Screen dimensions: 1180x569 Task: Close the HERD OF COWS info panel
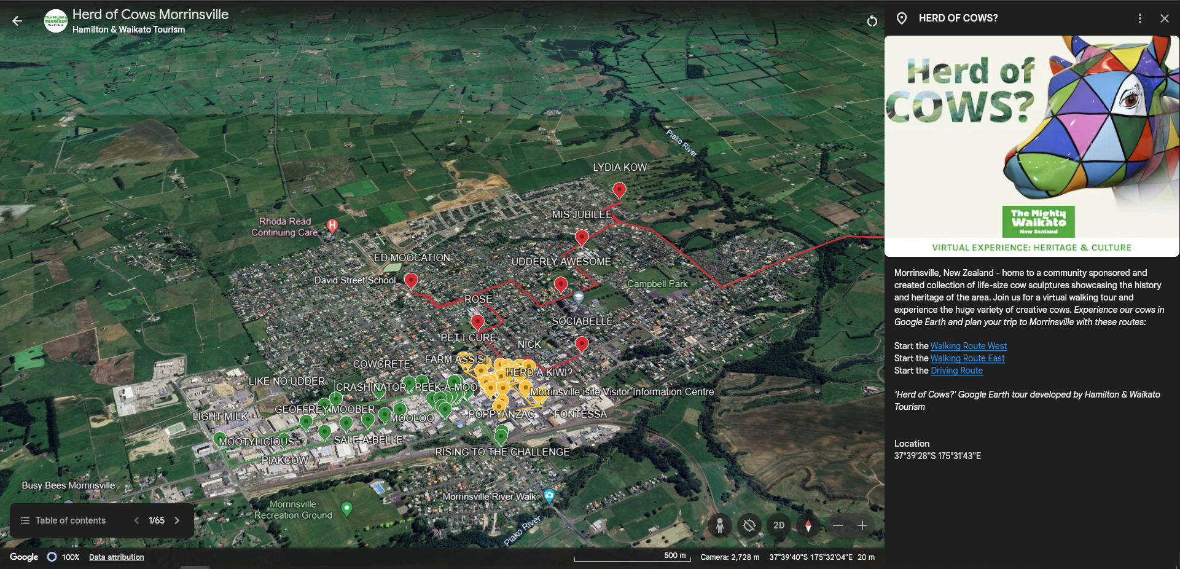tap(1165, 18)
